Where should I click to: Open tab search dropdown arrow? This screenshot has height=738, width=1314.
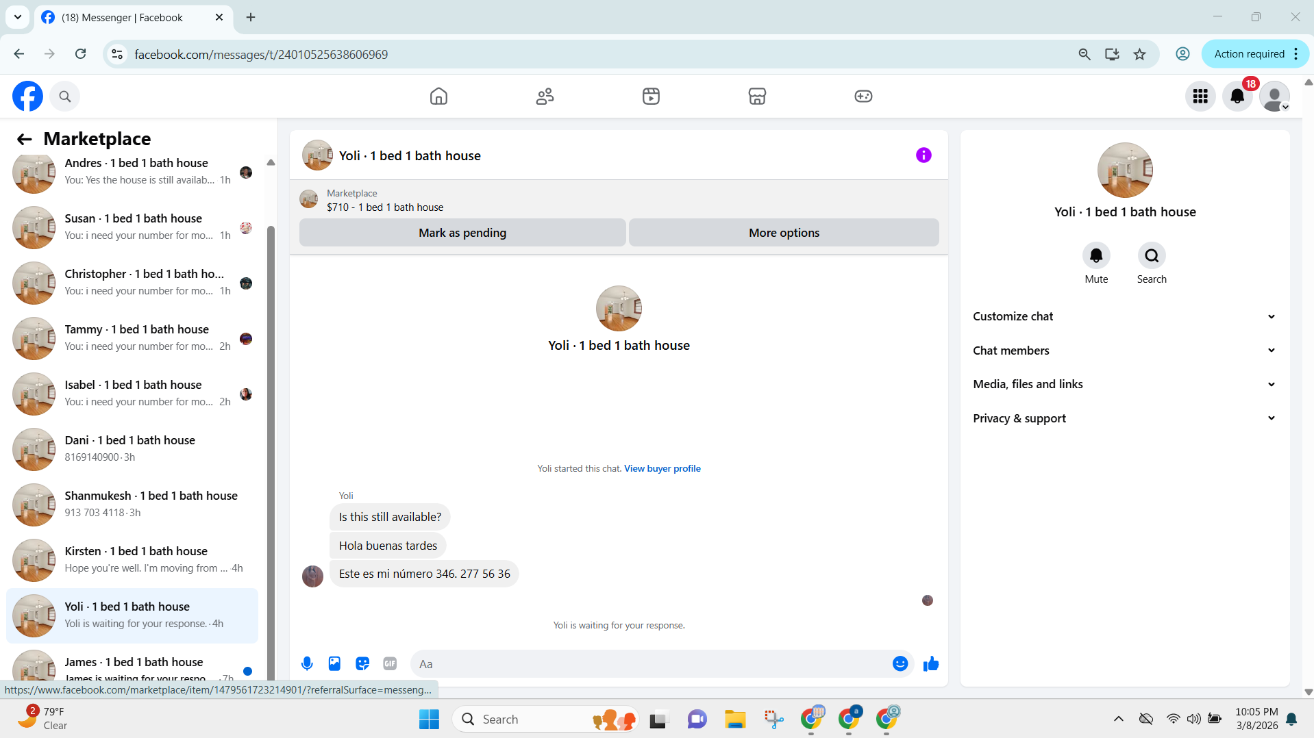(x=17, y=17)
